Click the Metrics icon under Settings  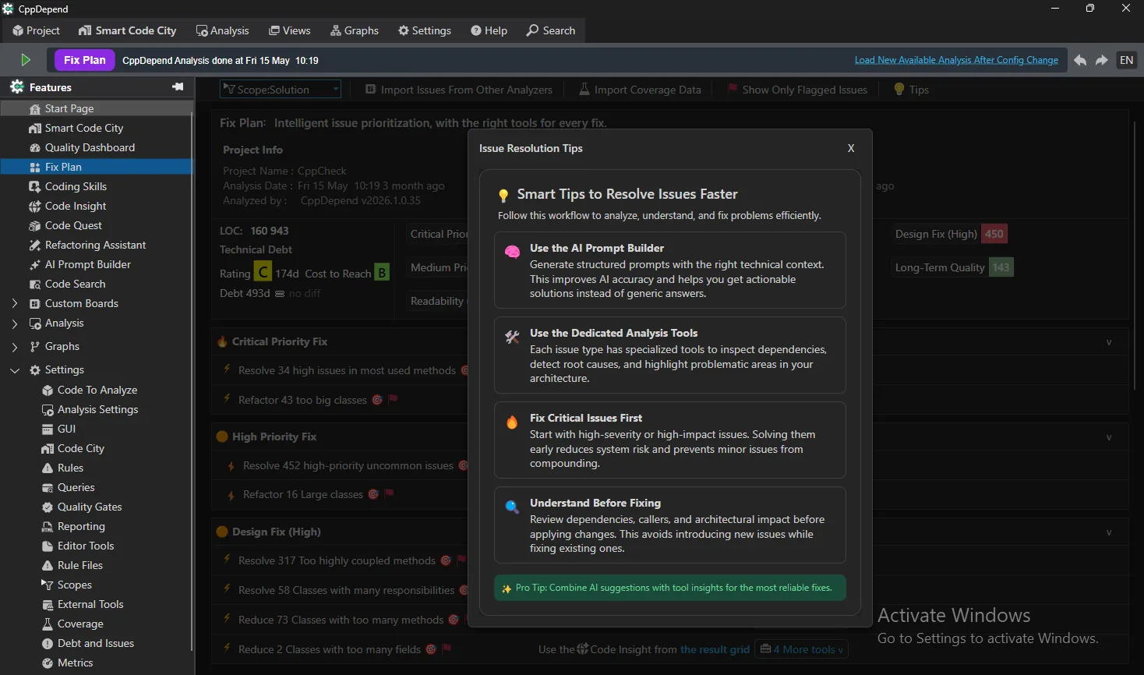[x=48, y=663]
